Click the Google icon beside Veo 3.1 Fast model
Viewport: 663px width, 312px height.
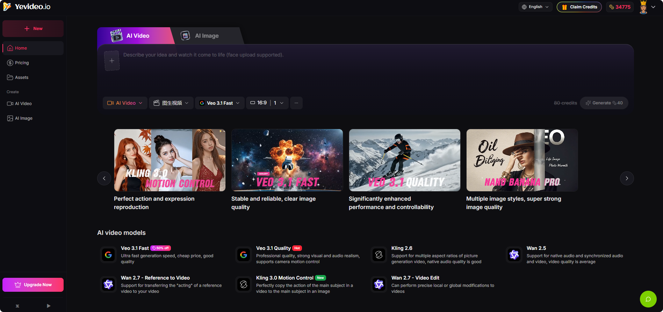[108, 255]
